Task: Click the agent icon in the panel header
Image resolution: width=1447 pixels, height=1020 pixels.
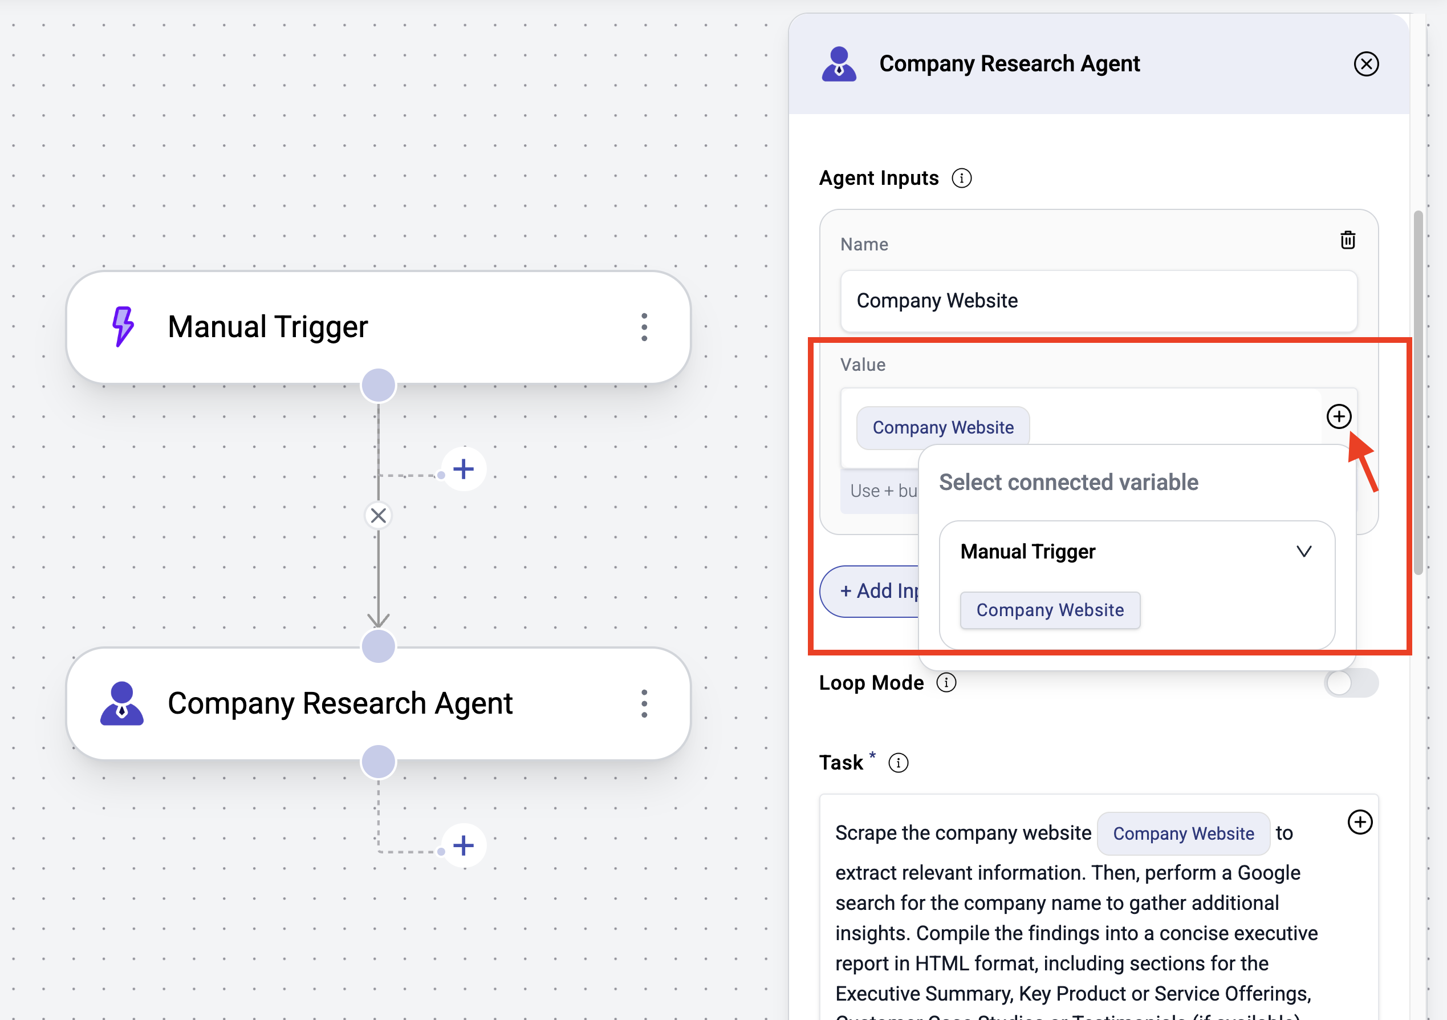Action: pos(839,63)
